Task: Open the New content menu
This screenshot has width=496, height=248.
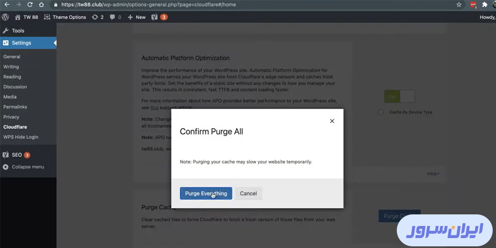Action: pos(137,17)
